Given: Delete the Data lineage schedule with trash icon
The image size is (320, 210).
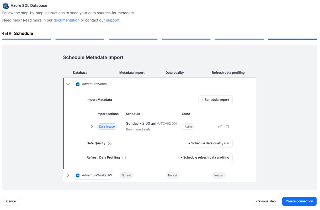Looking at the screenshot, I should click(227, 127).
